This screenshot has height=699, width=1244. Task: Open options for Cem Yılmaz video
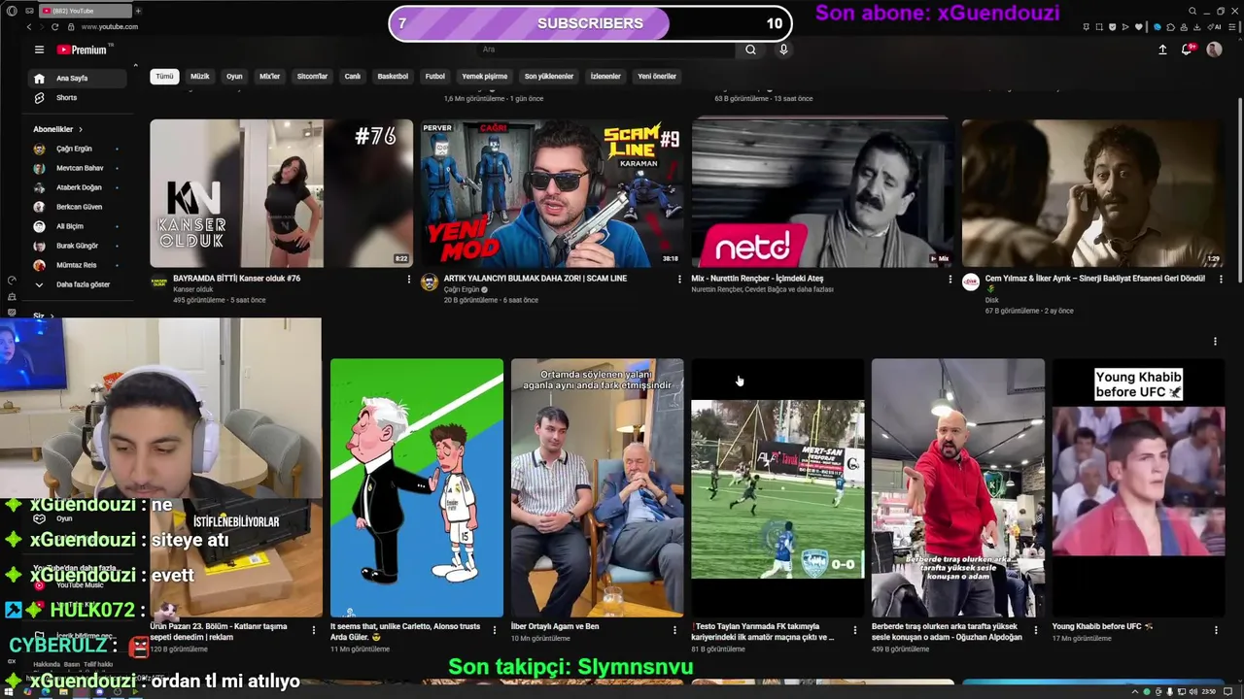pos(1220,279)
